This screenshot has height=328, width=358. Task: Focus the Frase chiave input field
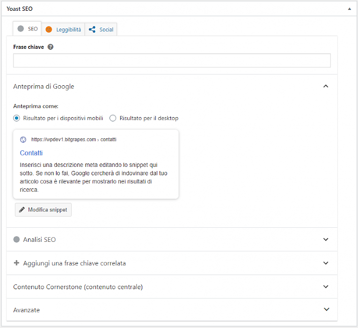(x=172, y=60)
